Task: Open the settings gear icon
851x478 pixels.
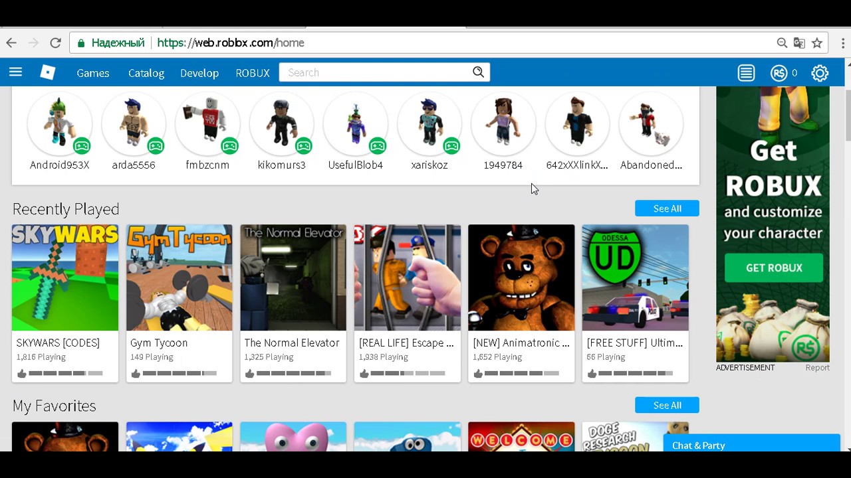Action: pyautogui.click(x=820, y=73)
